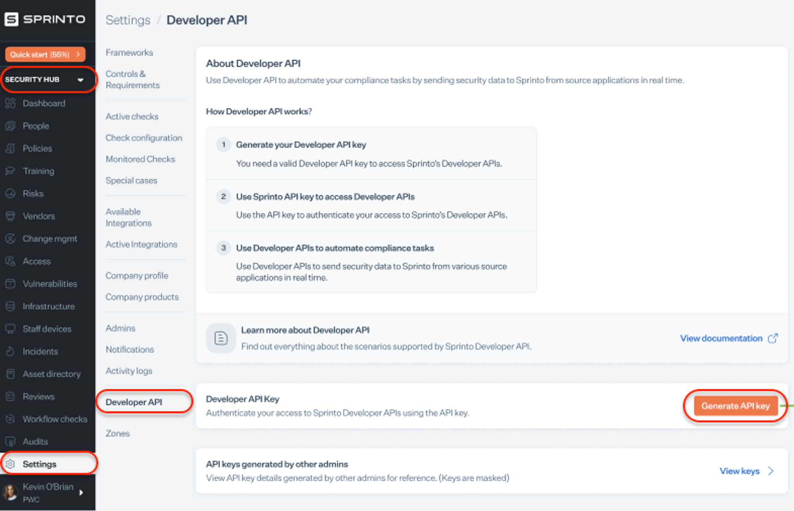Image resolution: width=794 pixels, height=511 pixels.
Task: Click the Sprinto logo
Action: pos(45,19)
